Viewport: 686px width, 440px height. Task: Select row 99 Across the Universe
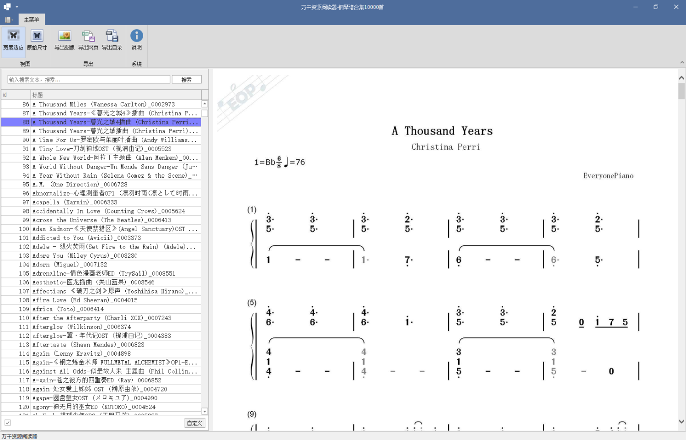[101, 220]
